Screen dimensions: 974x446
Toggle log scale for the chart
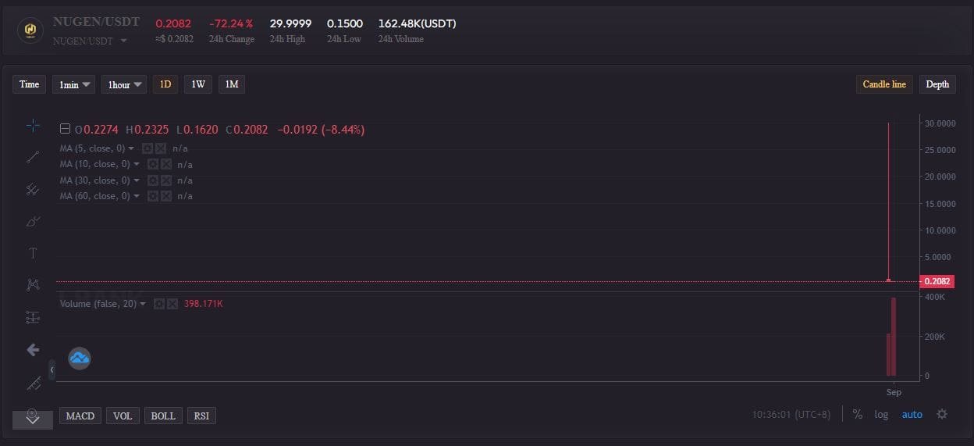coord(881,414)
